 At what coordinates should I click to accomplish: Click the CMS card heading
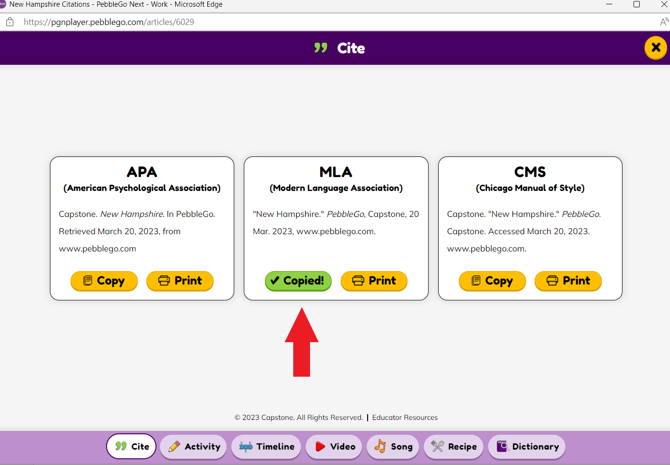click(530, 172)
